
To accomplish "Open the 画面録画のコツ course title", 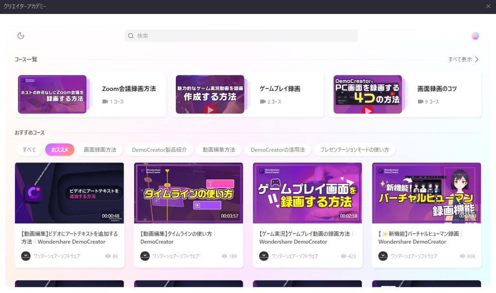I will pos(437,88).
